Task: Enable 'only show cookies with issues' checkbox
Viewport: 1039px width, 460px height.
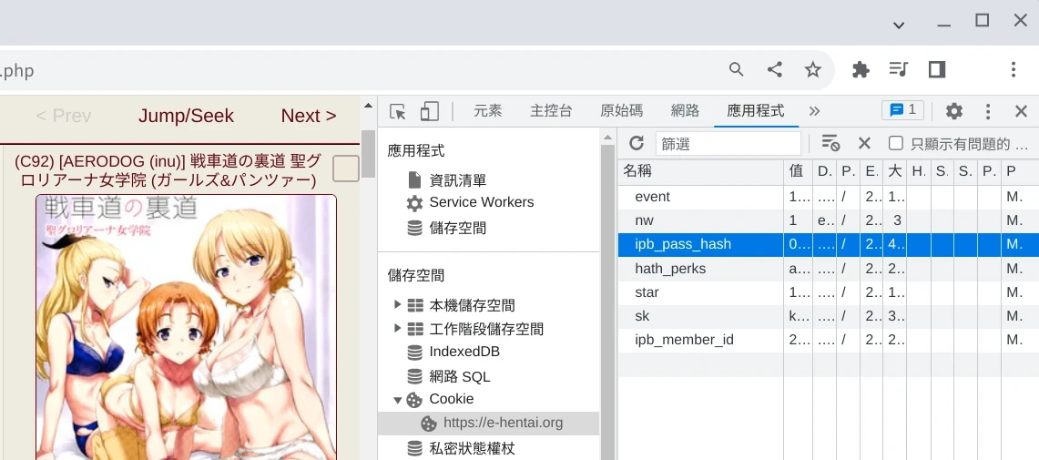Action: click(896, 143)
